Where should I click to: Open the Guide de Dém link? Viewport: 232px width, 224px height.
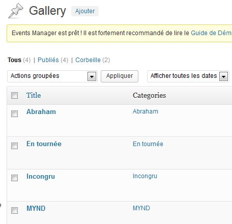[211, 33]
